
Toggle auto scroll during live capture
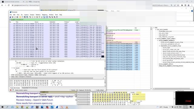(44, 17)
